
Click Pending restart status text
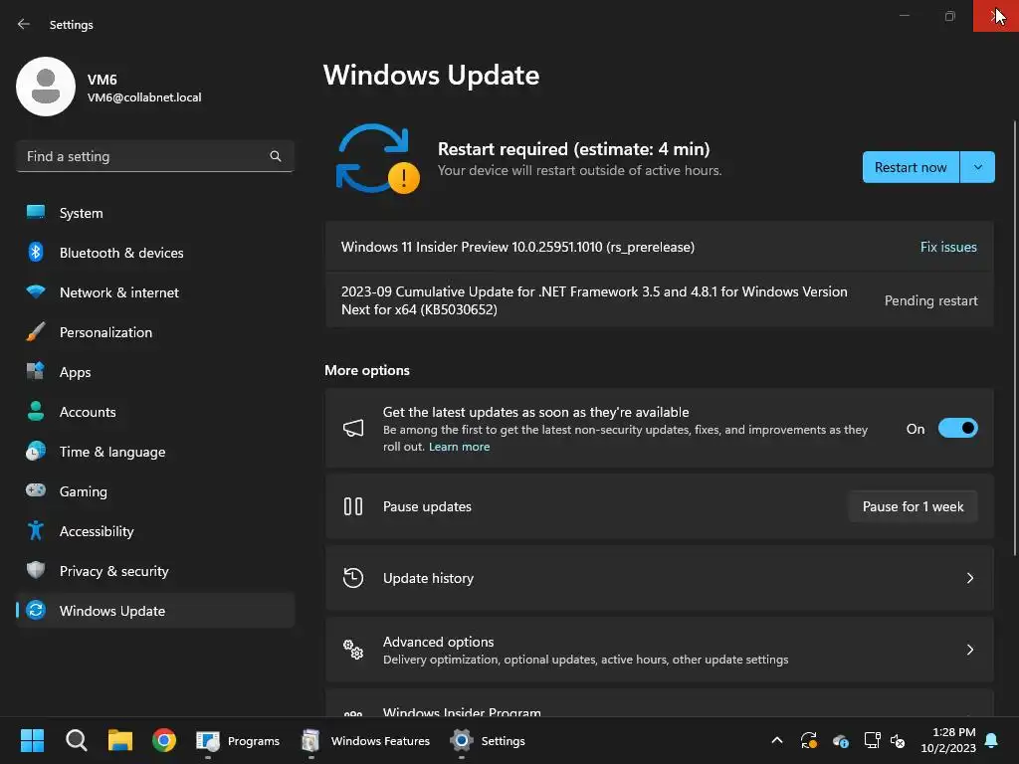[930, 300]
